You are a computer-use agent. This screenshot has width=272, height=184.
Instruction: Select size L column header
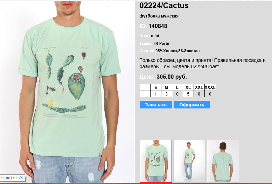[x=177, y=87]
